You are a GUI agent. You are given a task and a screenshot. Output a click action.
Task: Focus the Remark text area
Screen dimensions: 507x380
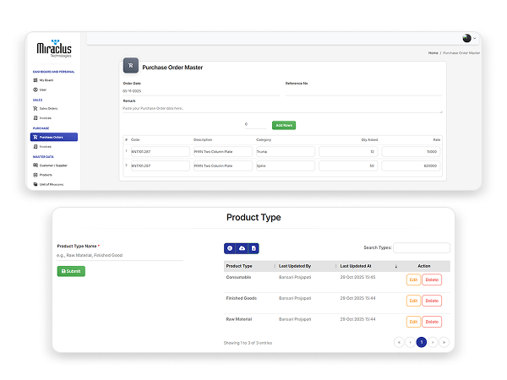[282, 109]
